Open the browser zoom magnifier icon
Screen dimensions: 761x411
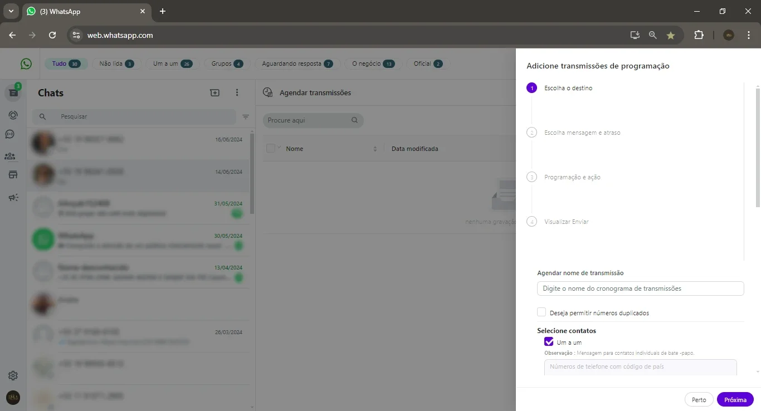[x=653, y=35]
